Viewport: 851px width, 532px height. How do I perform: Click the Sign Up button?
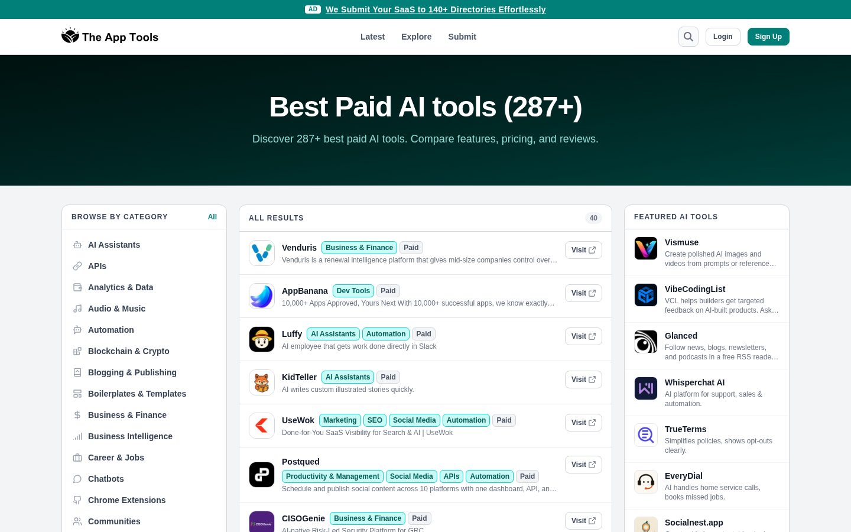coord(768,37)
